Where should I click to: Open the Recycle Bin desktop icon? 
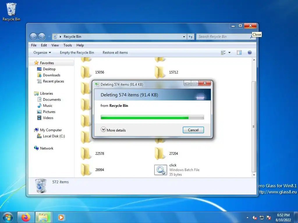(11, 12)
